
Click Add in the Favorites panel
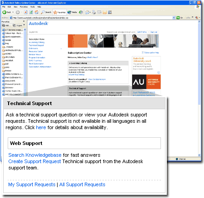coord(6,25)
